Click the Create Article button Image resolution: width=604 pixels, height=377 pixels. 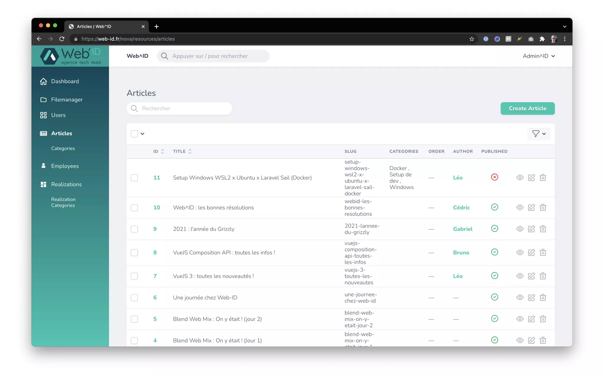pos(527,108)
